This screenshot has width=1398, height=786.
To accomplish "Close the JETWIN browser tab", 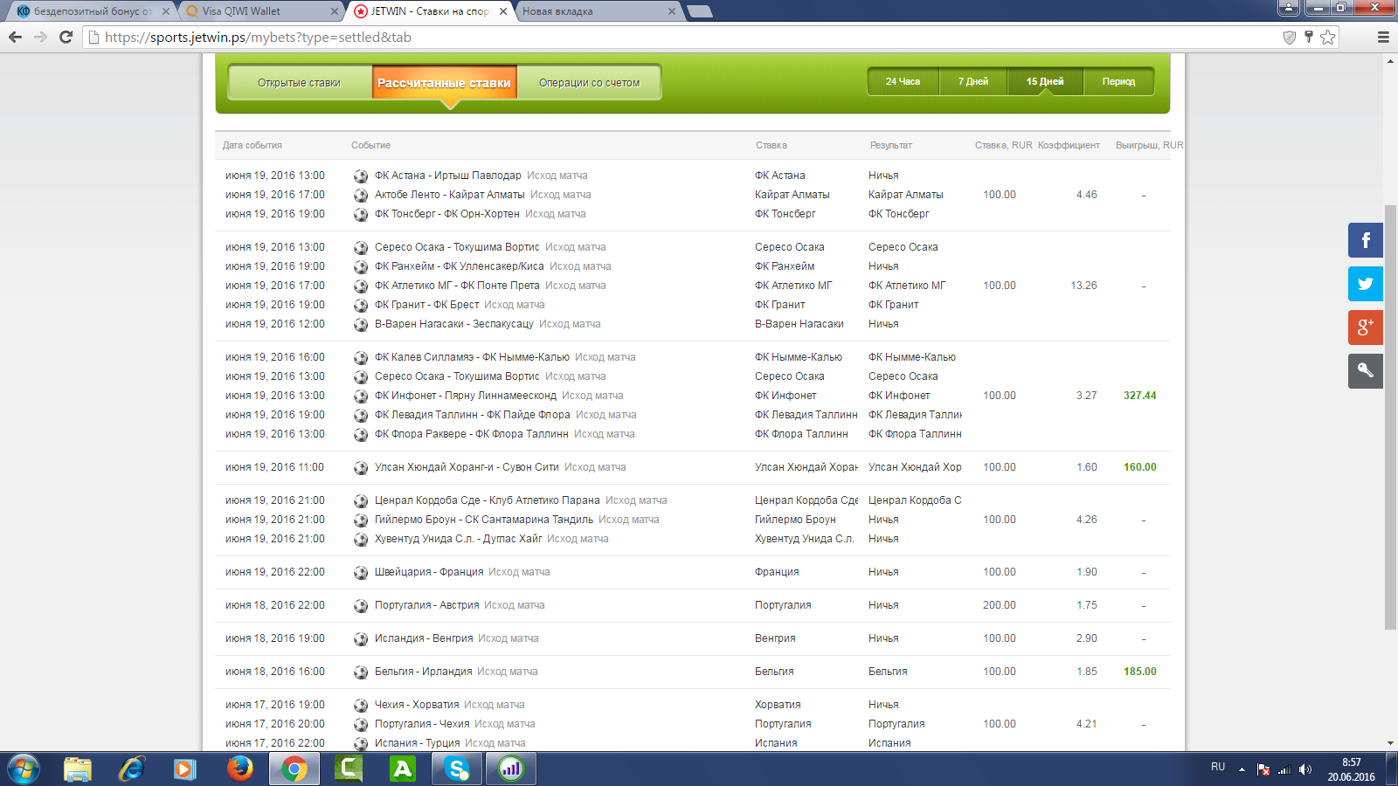I will [503, 11].
